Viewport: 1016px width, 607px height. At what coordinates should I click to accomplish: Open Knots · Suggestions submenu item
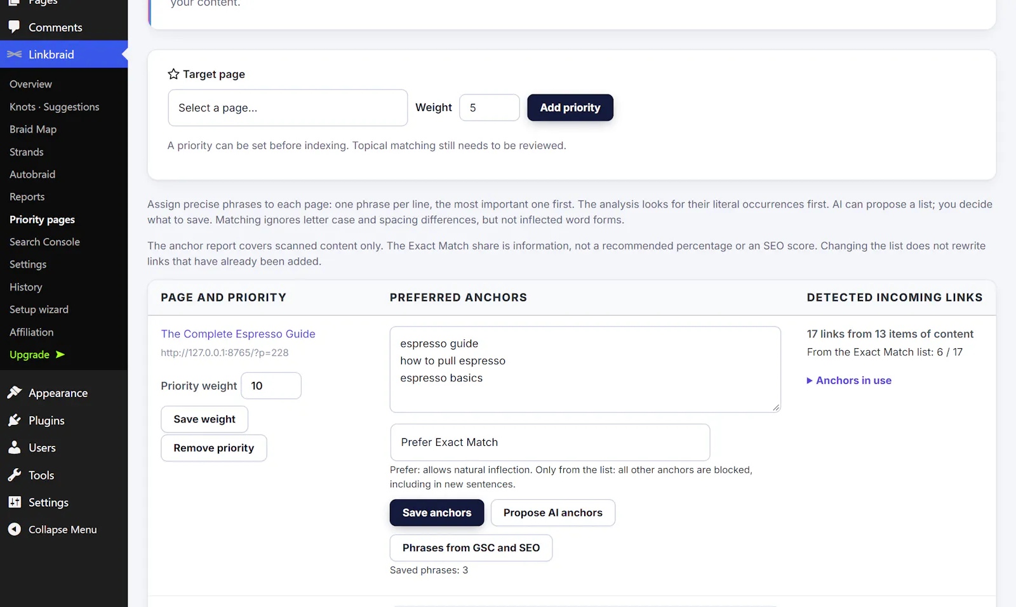(55, 107)
